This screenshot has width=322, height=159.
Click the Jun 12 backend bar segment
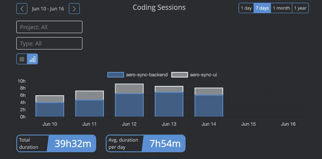tap(129, 105)
